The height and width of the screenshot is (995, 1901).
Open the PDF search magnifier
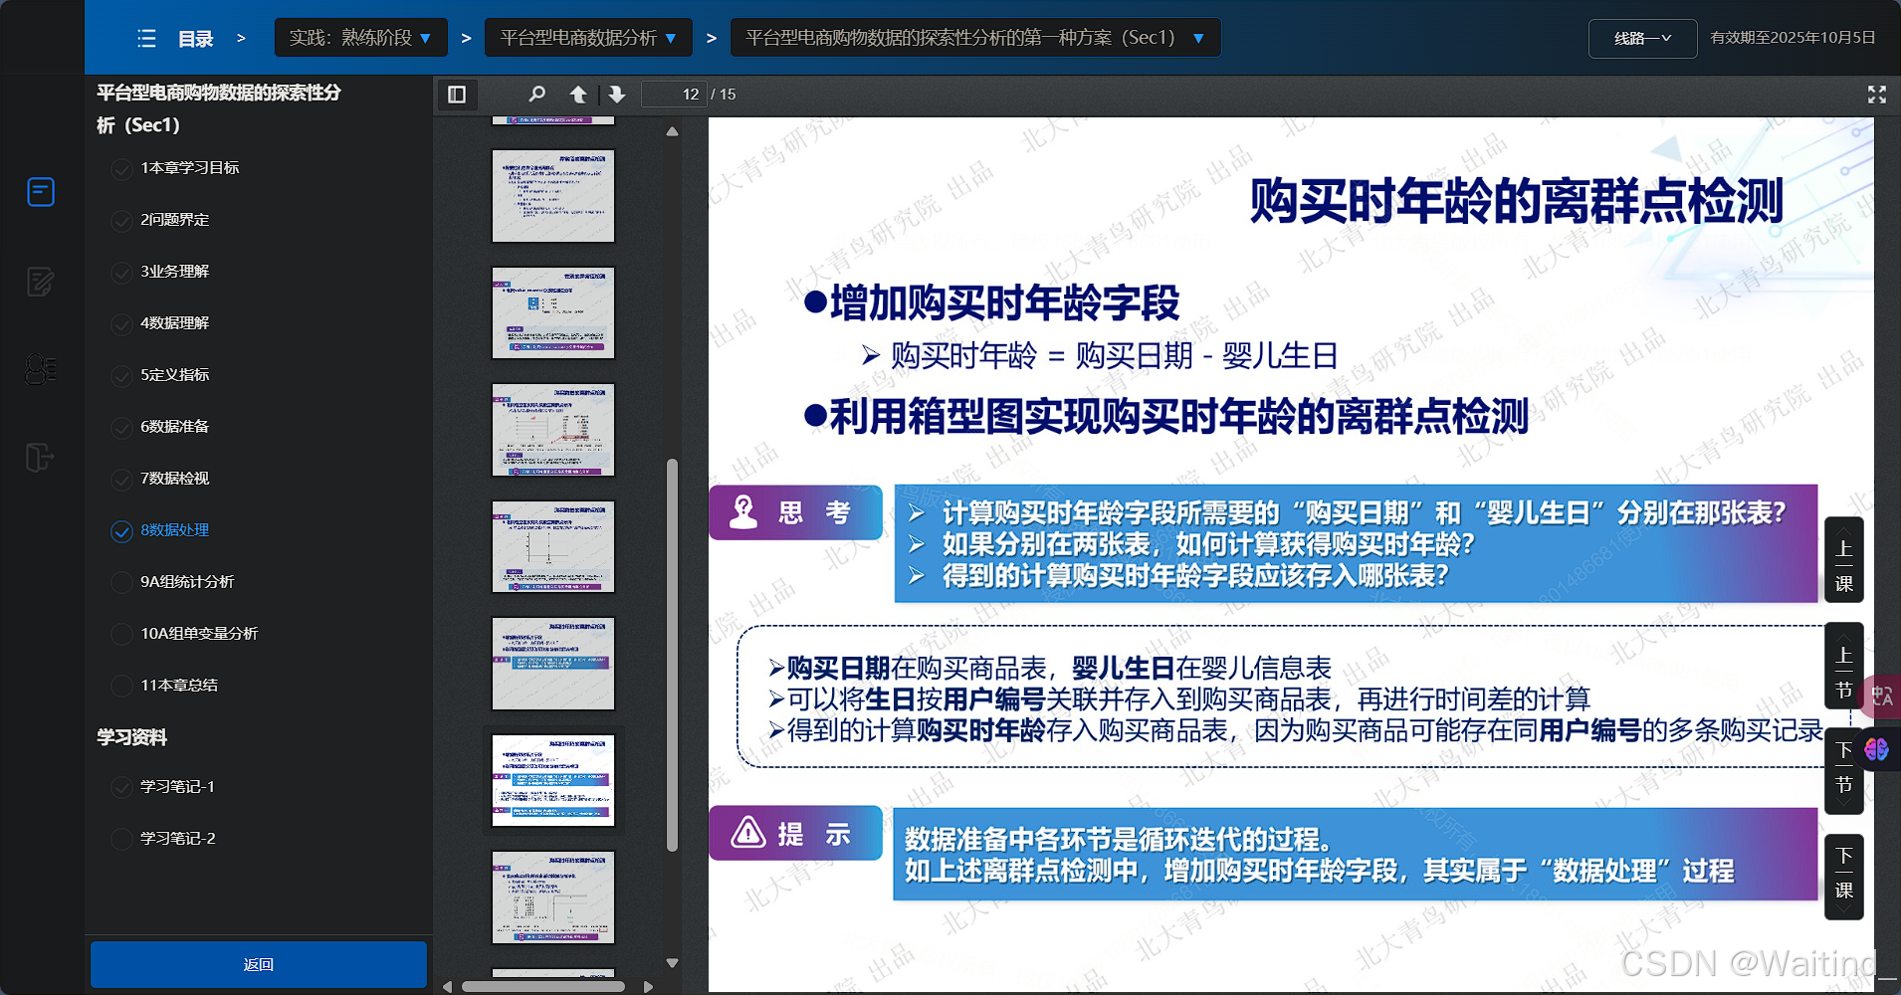coord(536,95)
